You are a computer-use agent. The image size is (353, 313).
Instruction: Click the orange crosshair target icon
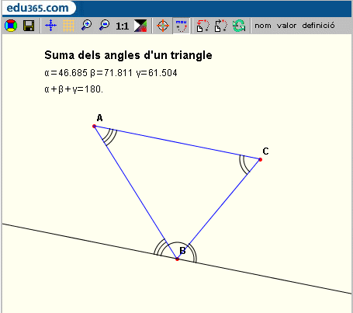point(163,26)
